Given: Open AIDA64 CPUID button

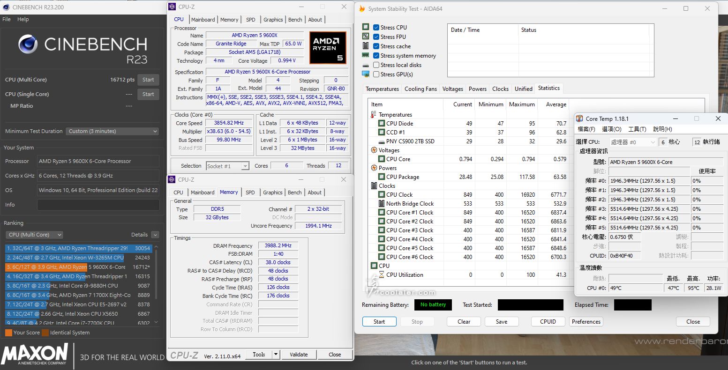Looking at the screenshot, I should (548, 322).
